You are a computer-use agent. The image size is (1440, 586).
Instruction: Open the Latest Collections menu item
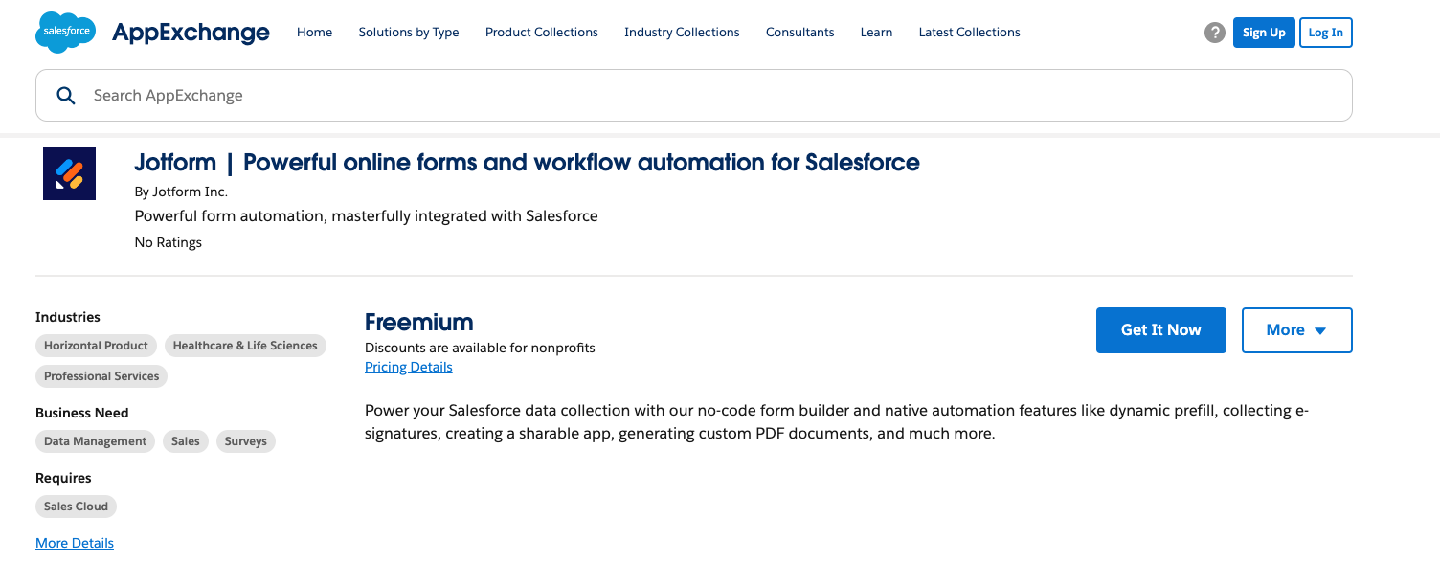click(x=969, y=33)
